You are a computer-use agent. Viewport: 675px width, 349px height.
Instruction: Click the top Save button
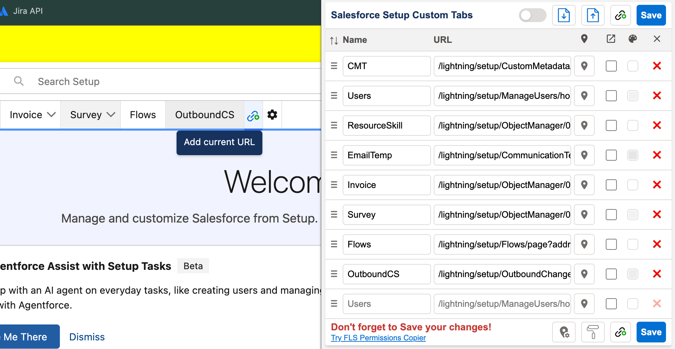(651, 15)
